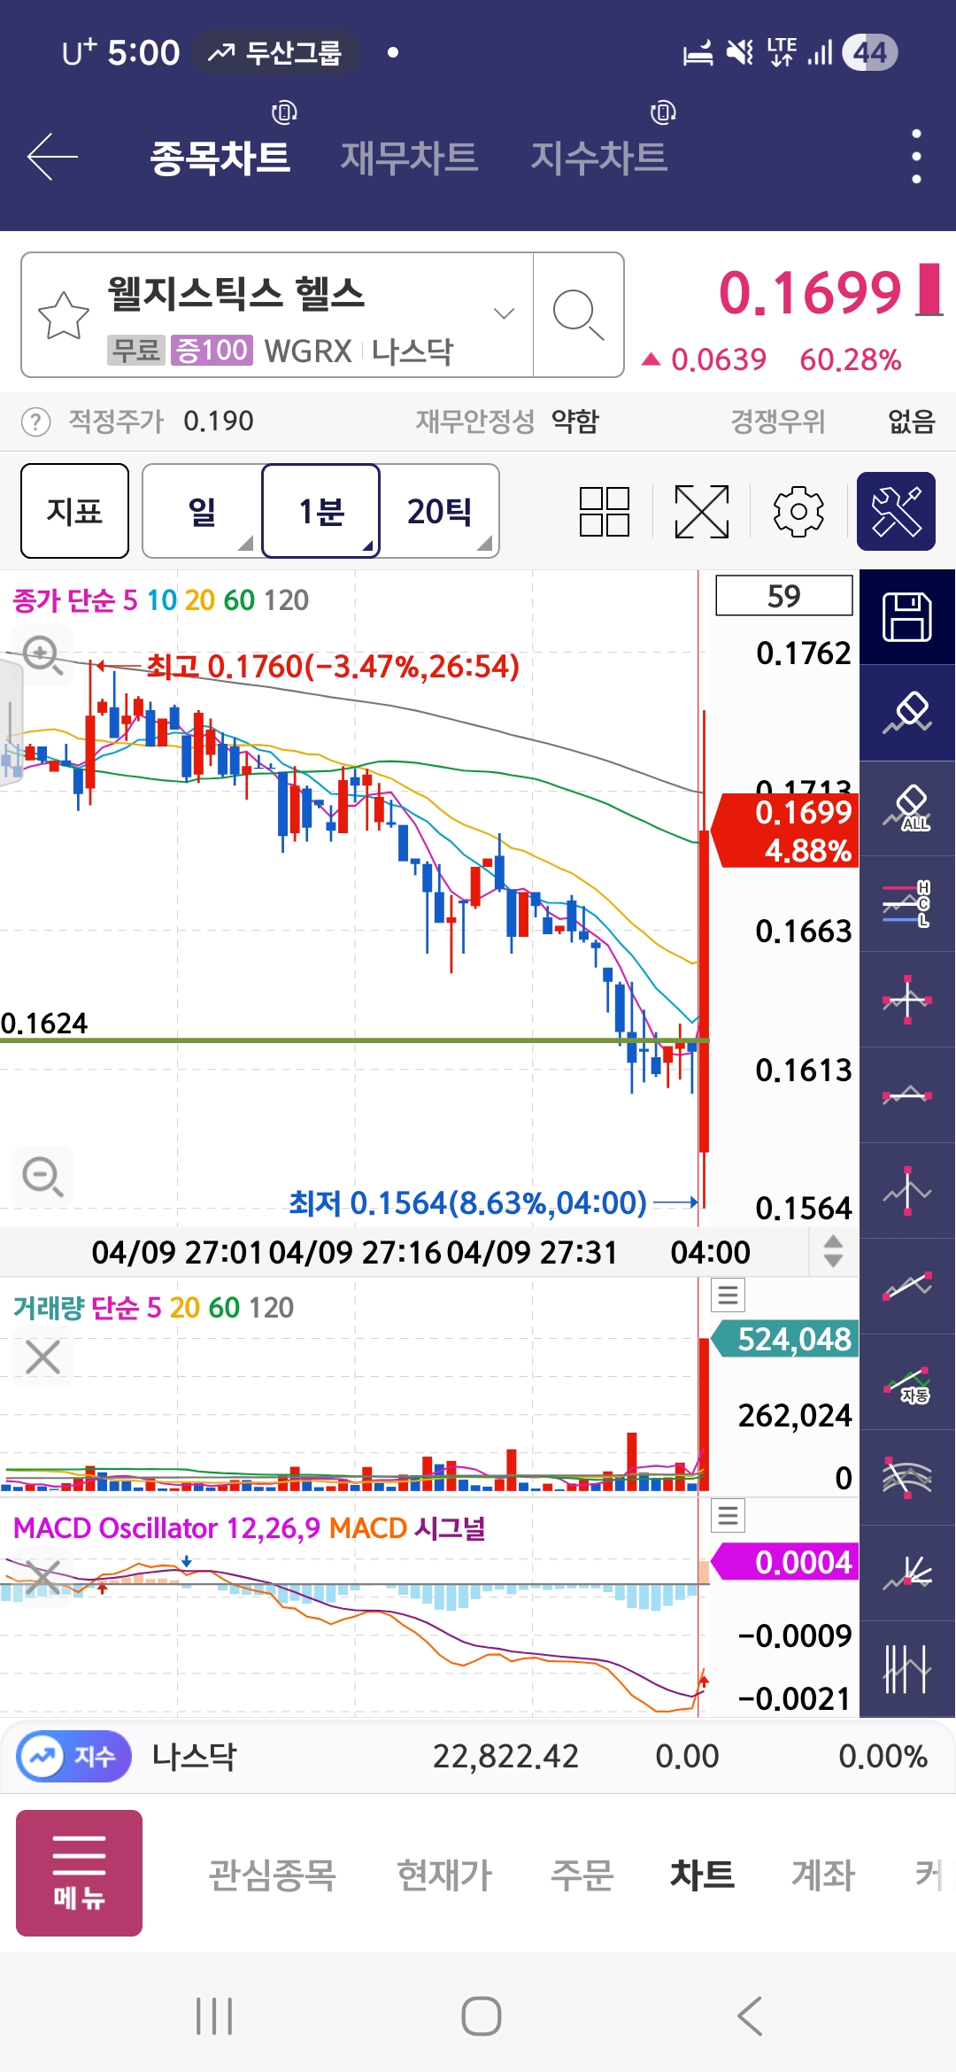The height and width of the screenshot is (2072, 956).
Task: Open the three-dot overflow menu
Action: click(916, 157)
